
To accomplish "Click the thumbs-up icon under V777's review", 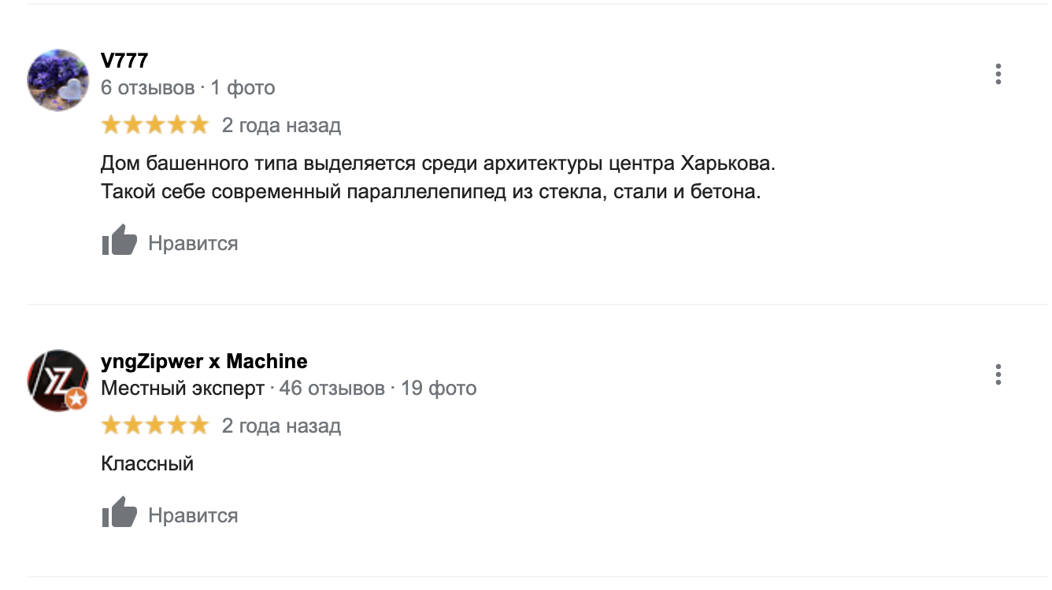I will coord(120,241).
